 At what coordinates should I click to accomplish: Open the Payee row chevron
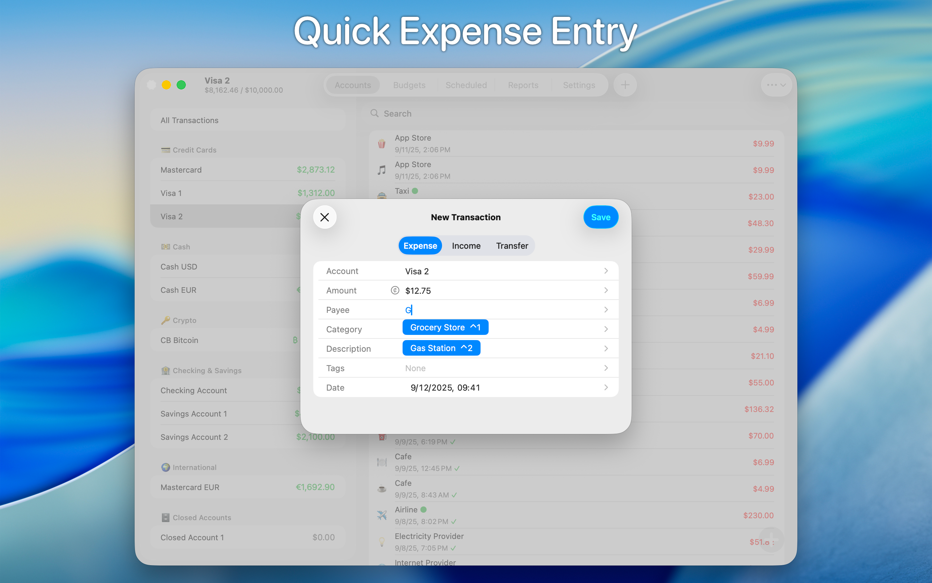pos(606,310)
